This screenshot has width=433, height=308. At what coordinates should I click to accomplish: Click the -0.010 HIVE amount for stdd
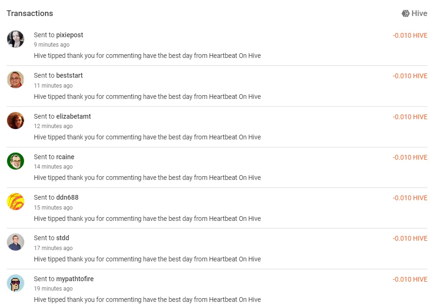click(410, 238)
